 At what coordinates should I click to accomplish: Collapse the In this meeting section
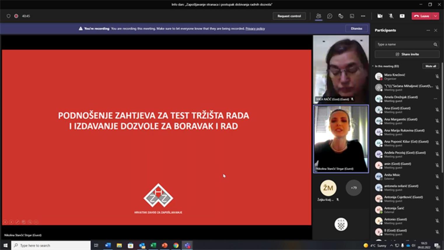[373, 66]
